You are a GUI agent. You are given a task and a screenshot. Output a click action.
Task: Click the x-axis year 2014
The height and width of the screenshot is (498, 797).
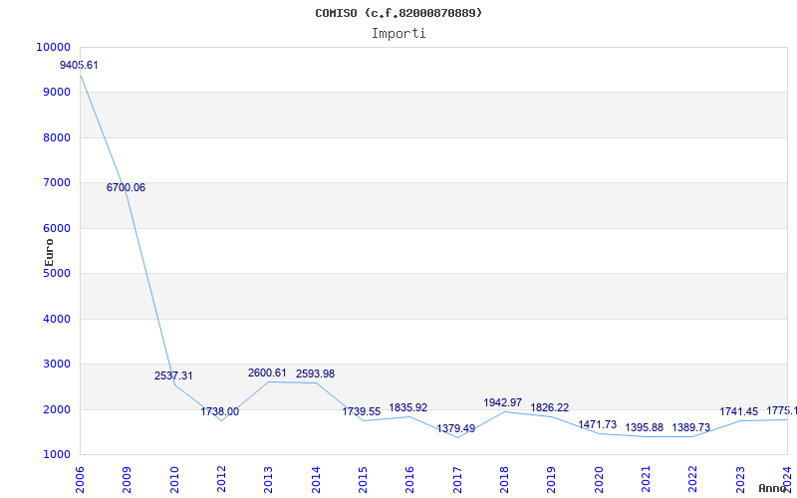pyautogui.click(x=316, y=480)
